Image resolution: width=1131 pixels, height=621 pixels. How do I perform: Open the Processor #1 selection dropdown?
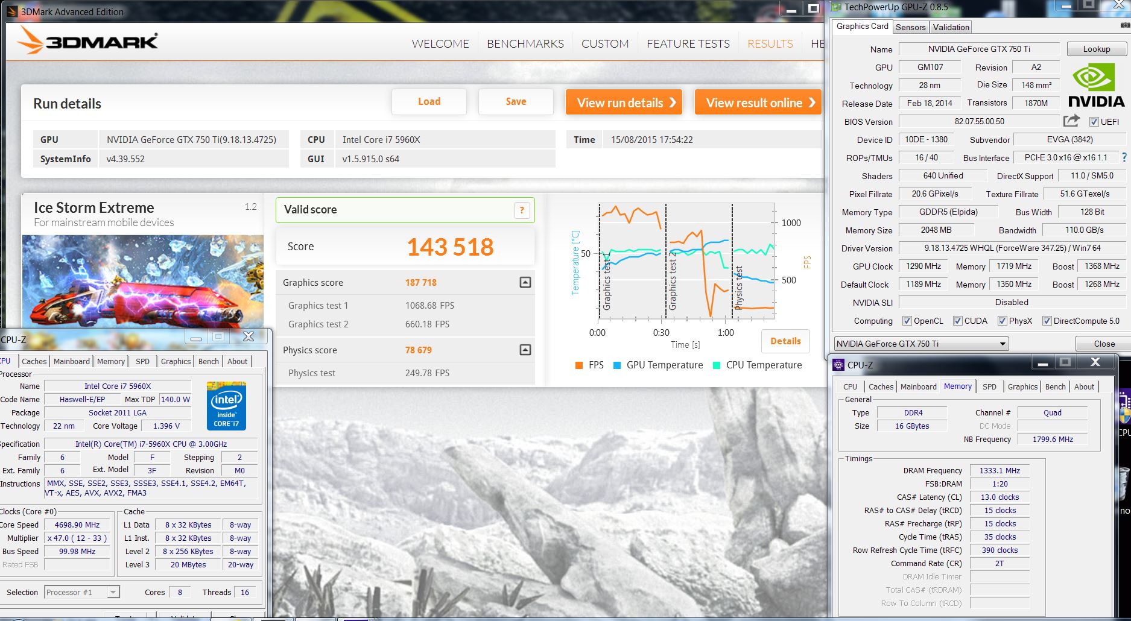pos(82,592)
